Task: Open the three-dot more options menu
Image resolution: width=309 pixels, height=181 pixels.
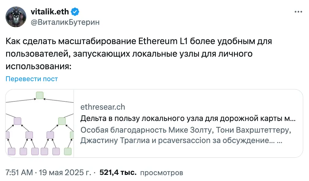Action: tap(298, 12)
